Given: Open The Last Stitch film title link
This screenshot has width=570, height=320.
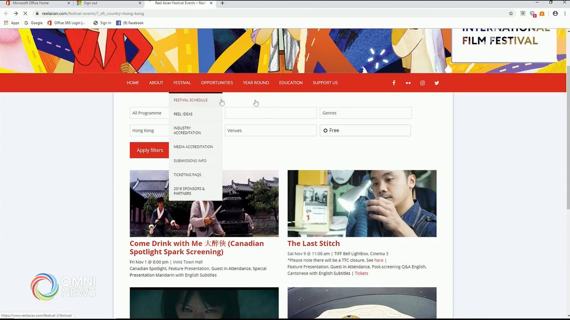Looking at the screenshot, I should 313,244.
